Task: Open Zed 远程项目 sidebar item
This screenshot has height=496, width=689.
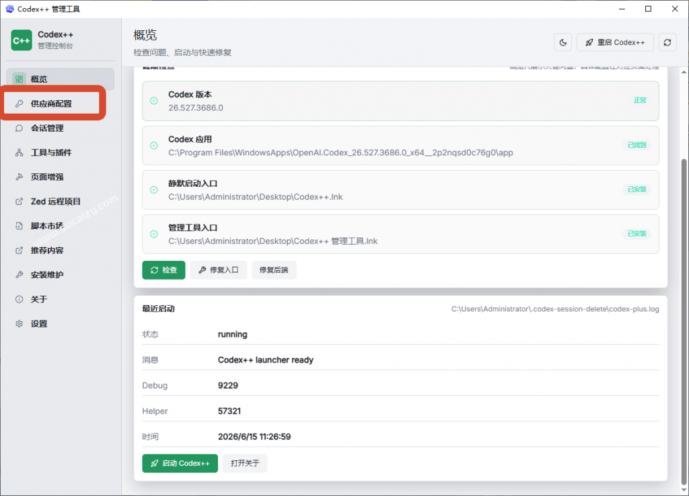Action: pyautogui.click(x=61, y=202)
